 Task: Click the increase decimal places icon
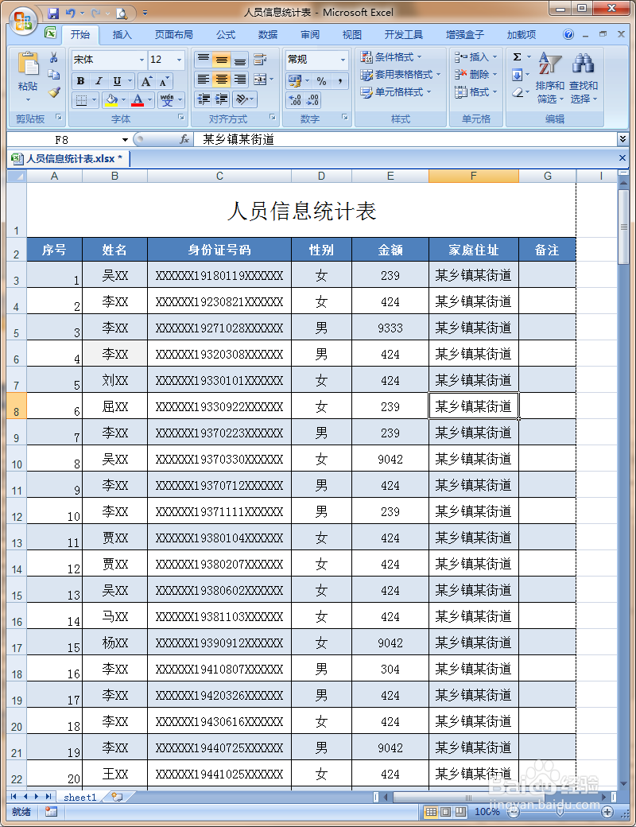(x=294, y=99)
